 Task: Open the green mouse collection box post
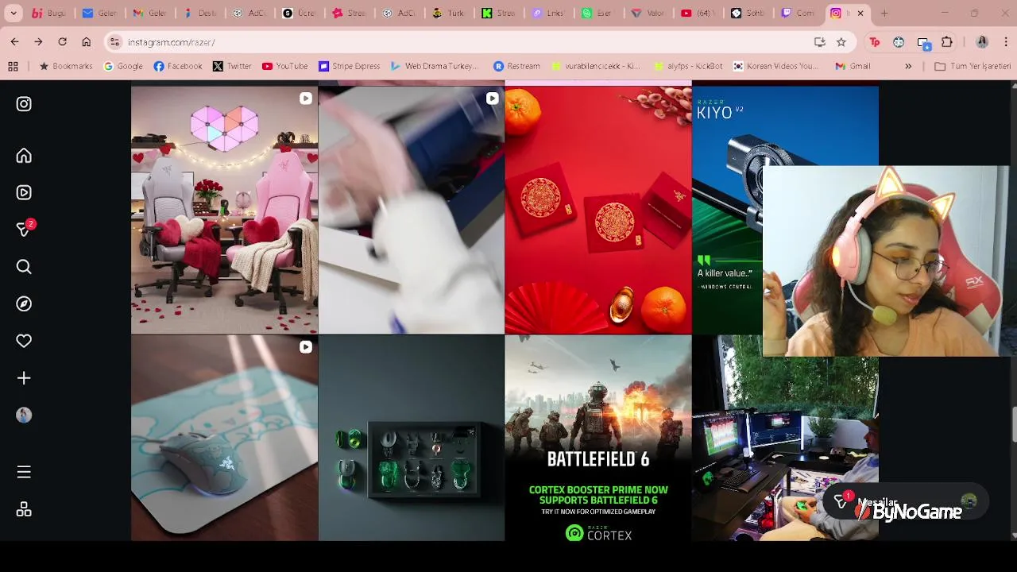412,438
